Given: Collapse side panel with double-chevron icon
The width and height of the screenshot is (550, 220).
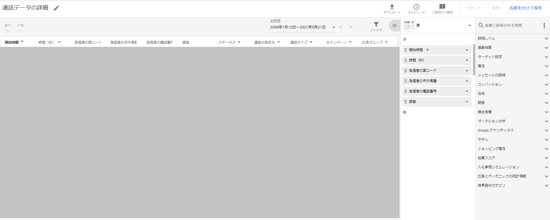Looking at the screenshot, I should (x=394, y=26).
